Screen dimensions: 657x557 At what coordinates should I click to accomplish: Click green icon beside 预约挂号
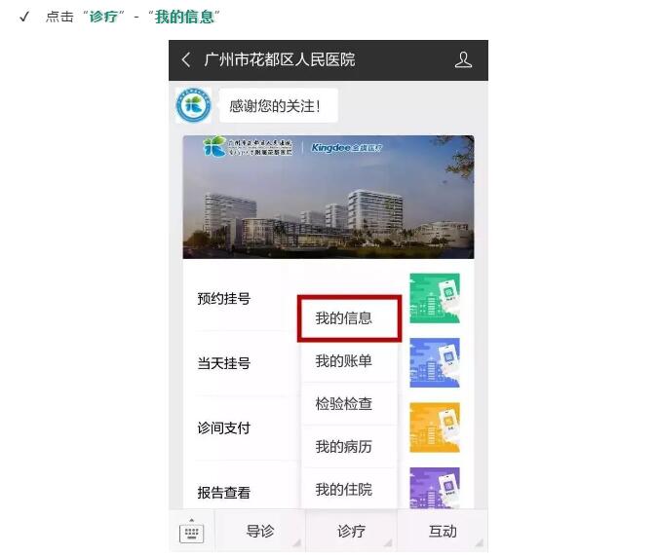coord(434,298)
